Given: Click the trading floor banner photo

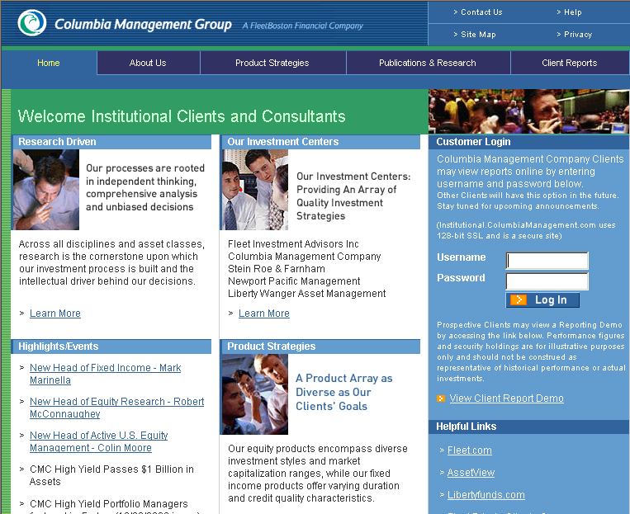Looking at the screenshot, I should tap(528, 111).
